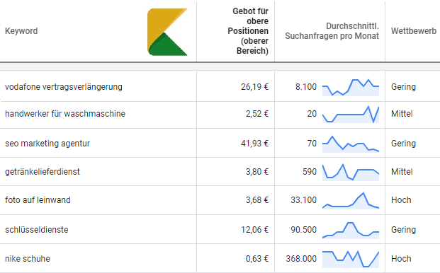Screen dimensions: 440x273
Task: Select keyword schlüsseldienste
Action: click(x=37, y=230)
